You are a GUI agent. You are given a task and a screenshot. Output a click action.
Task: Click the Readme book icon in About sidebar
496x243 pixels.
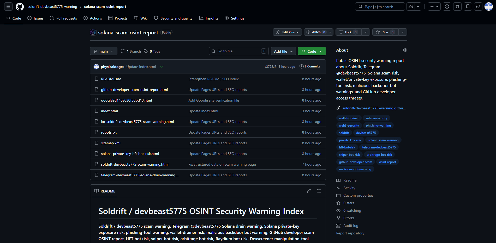point(338,180)
